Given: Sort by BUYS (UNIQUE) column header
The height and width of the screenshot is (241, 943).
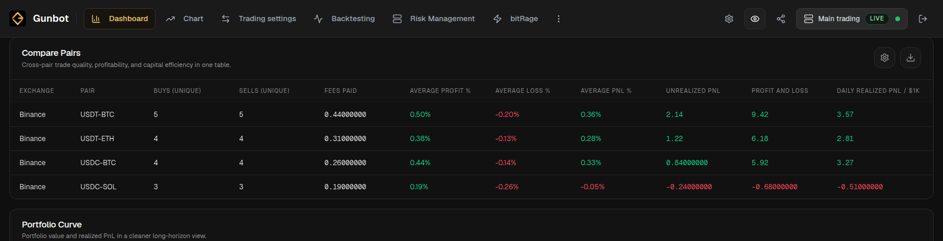Looking at the screenshot, I should click(x=177, y=91).
